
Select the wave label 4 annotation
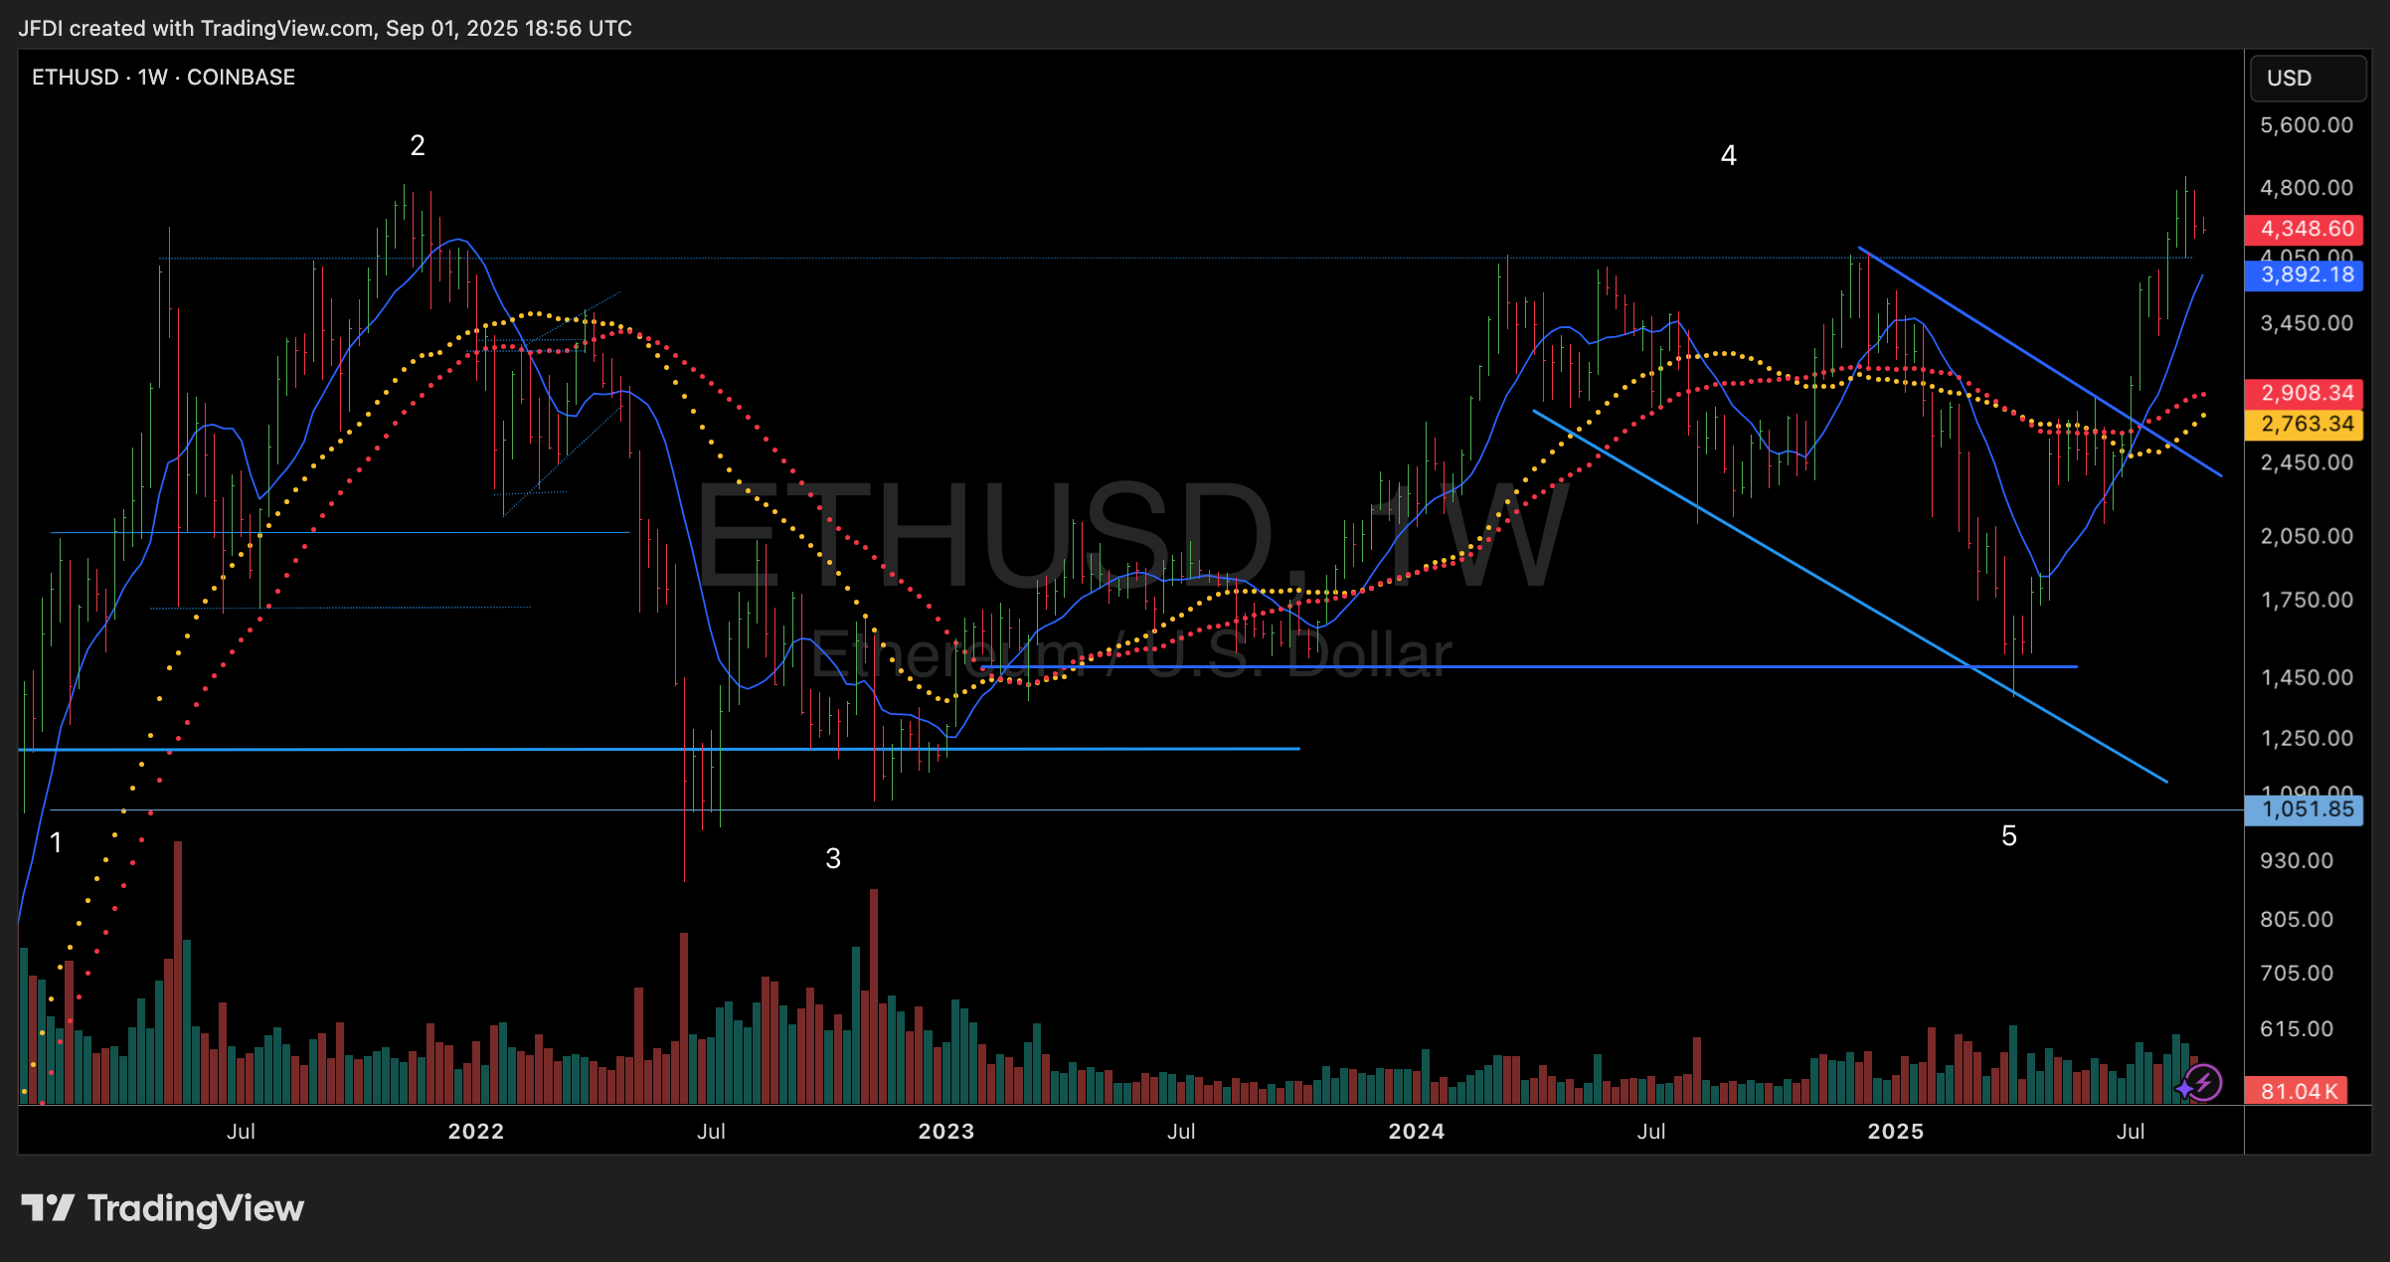[1729, 156]
